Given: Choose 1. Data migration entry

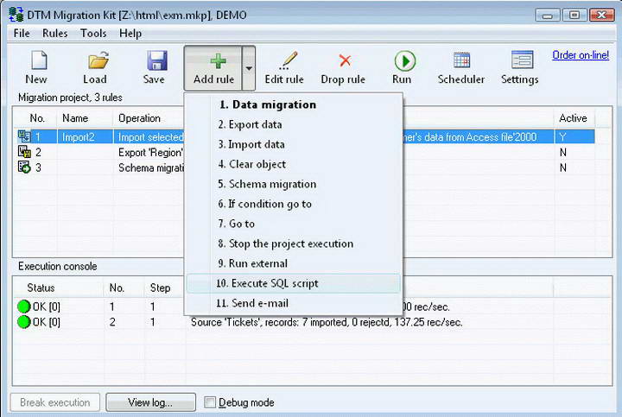Looking at the screenshot, I should pyautogui.click(x=294, y=104).
